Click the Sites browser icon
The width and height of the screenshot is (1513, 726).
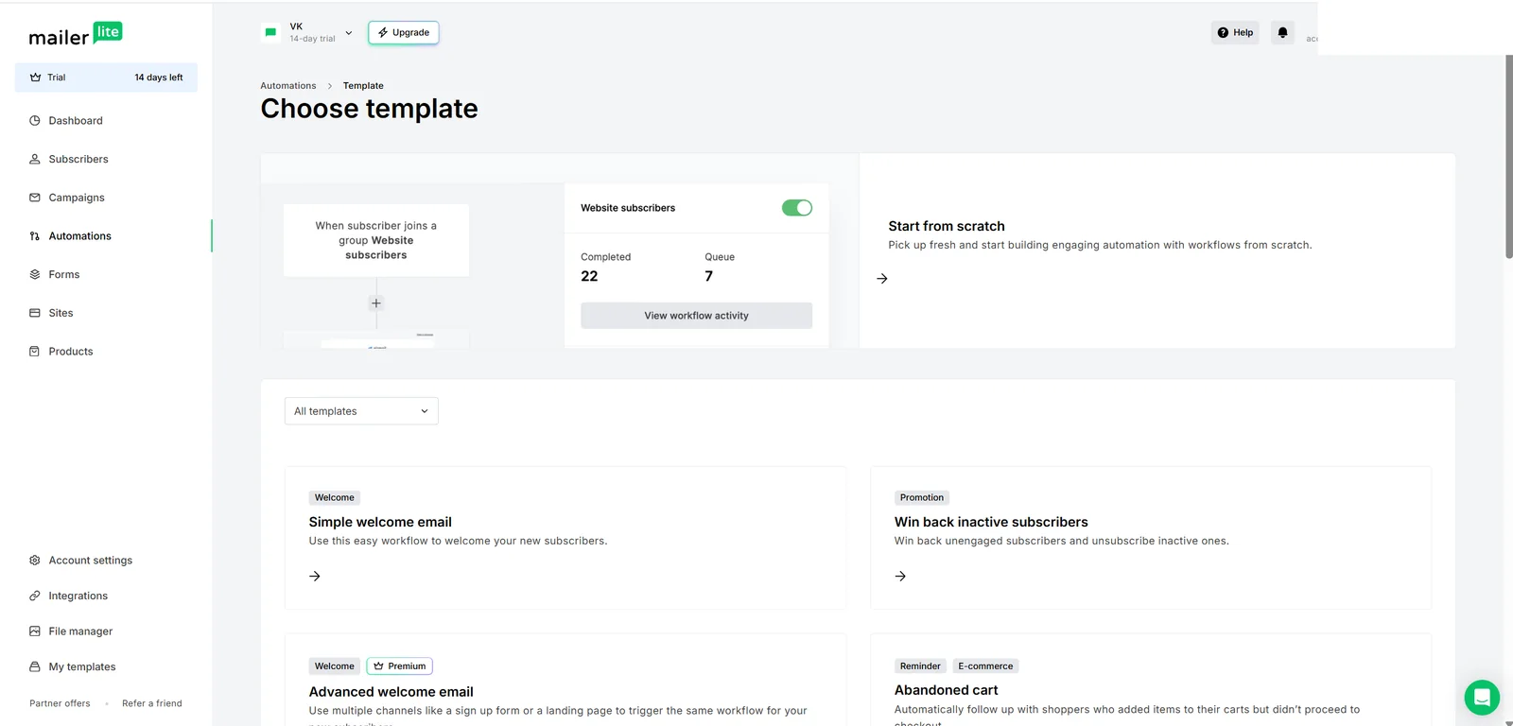click(x=35, y=313)
